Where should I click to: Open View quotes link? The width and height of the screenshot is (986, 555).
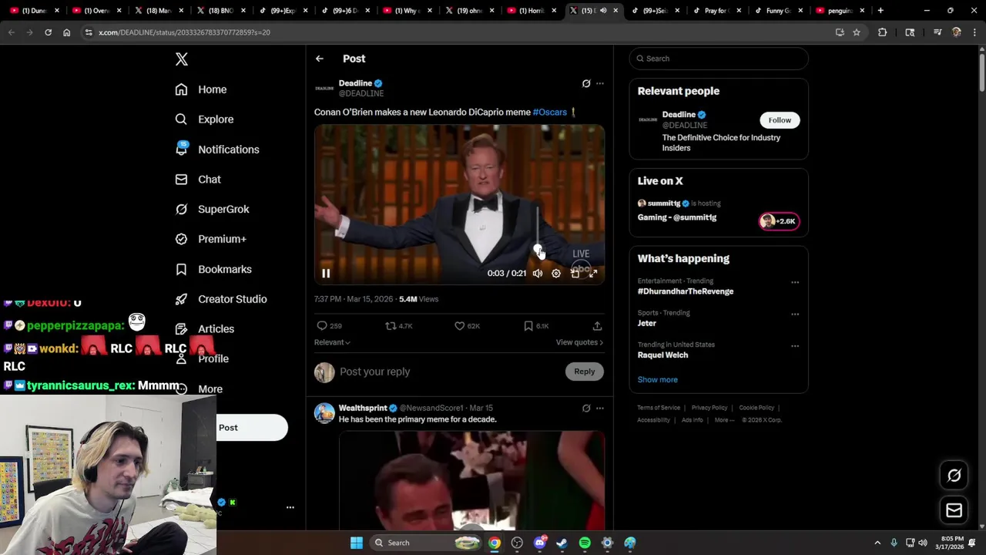(x=579, y=342)
